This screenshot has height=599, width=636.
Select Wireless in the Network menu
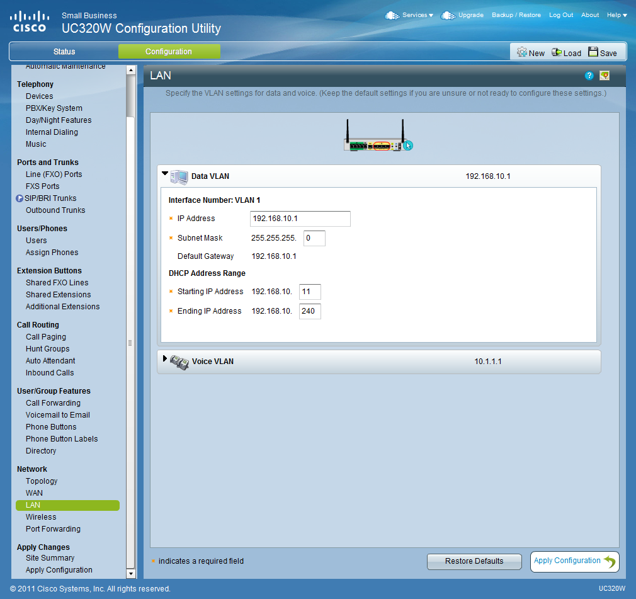tap(41, 517)
